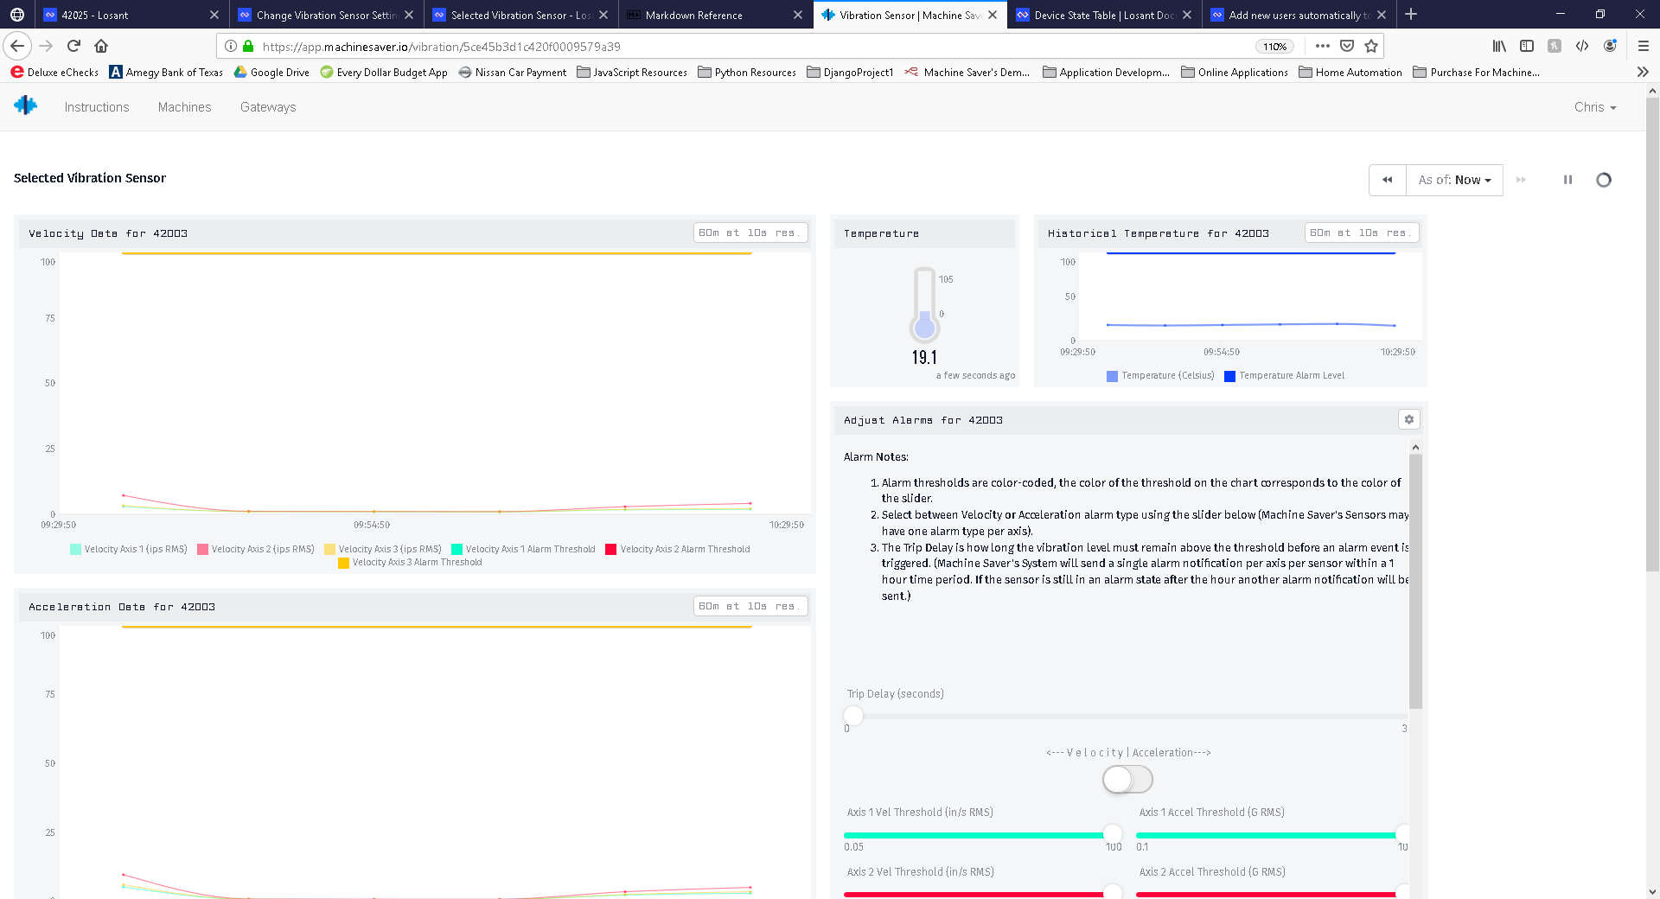Open the Gateways menu item
The width and height of the screenshot is (1660, 899).
pos(268,107)
